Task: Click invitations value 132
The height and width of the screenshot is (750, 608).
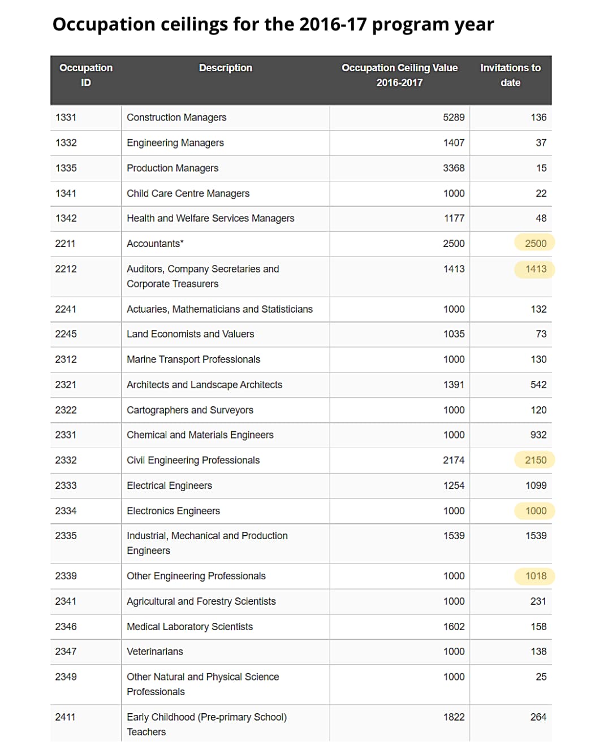Action: [x=538, y=309]
